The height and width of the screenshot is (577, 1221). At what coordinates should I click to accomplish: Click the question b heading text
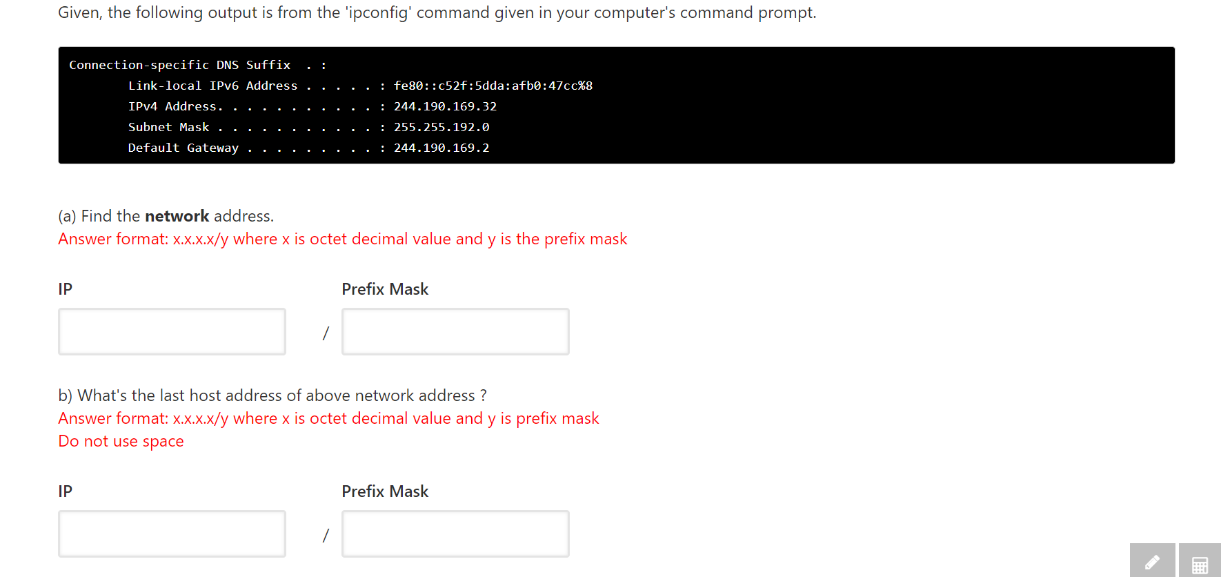pos(272,395)
